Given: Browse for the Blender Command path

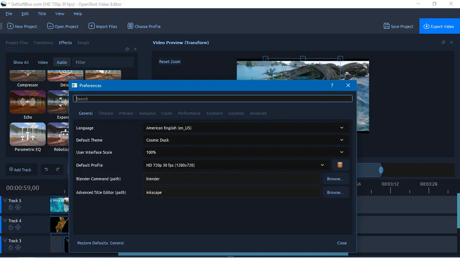Looking at the screenshot, I should click(335, 178).
